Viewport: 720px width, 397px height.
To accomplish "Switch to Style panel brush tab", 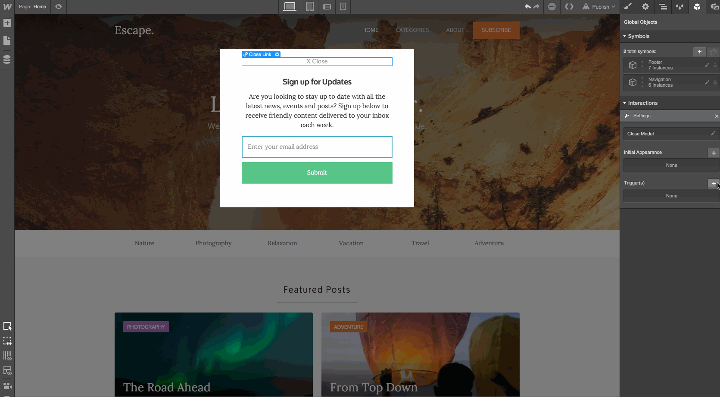I will pos(628,6).
